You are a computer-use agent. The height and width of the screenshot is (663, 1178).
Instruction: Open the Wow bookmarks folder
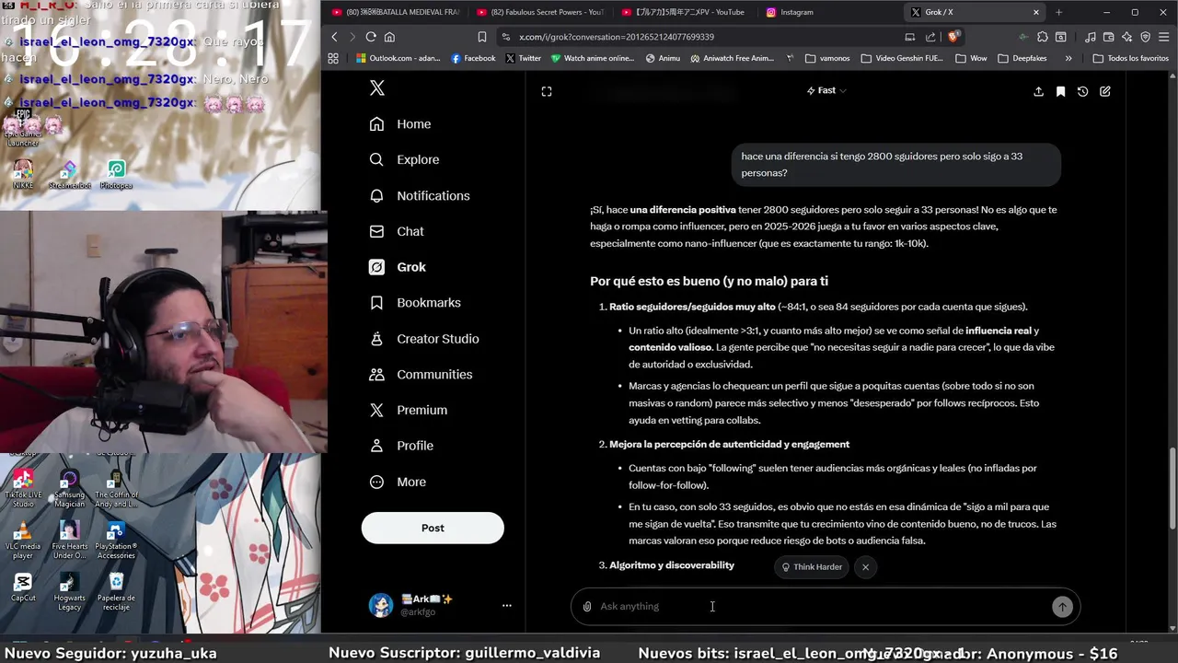pos(971,58)
